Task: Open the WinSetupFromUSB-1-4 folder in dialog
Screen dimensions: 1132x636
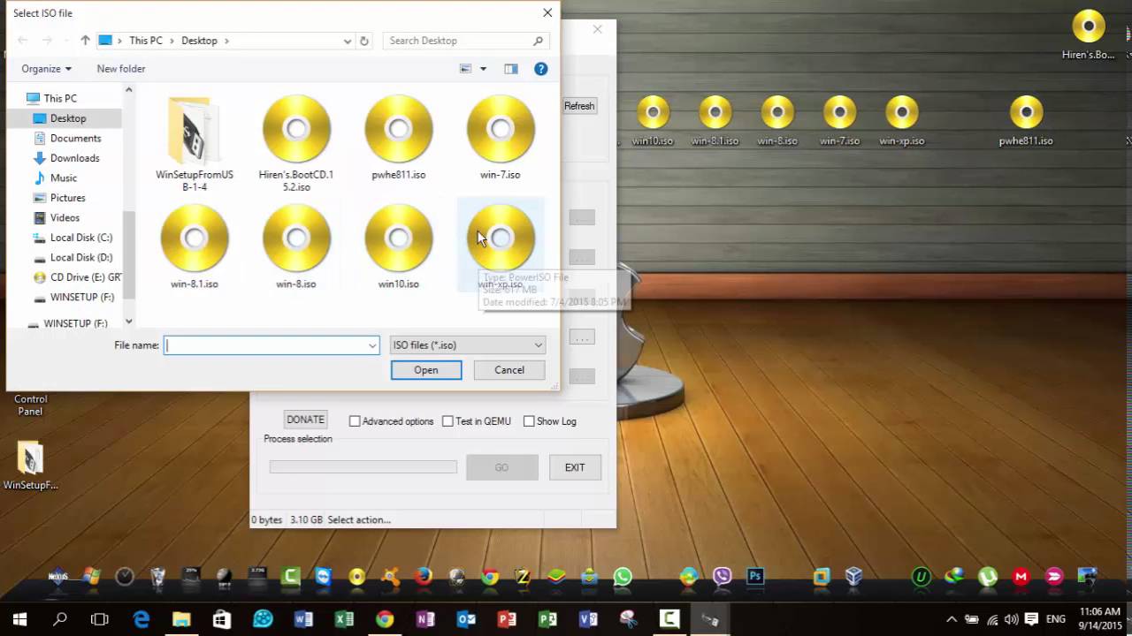Action: [195, 144]
